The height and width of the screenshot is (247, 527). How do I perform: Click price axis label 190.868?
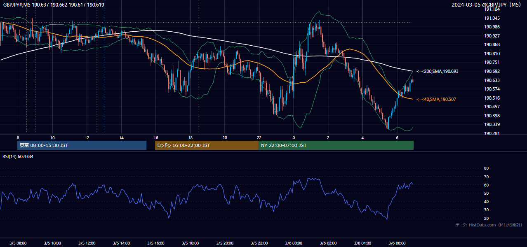(x=492, y=44)
